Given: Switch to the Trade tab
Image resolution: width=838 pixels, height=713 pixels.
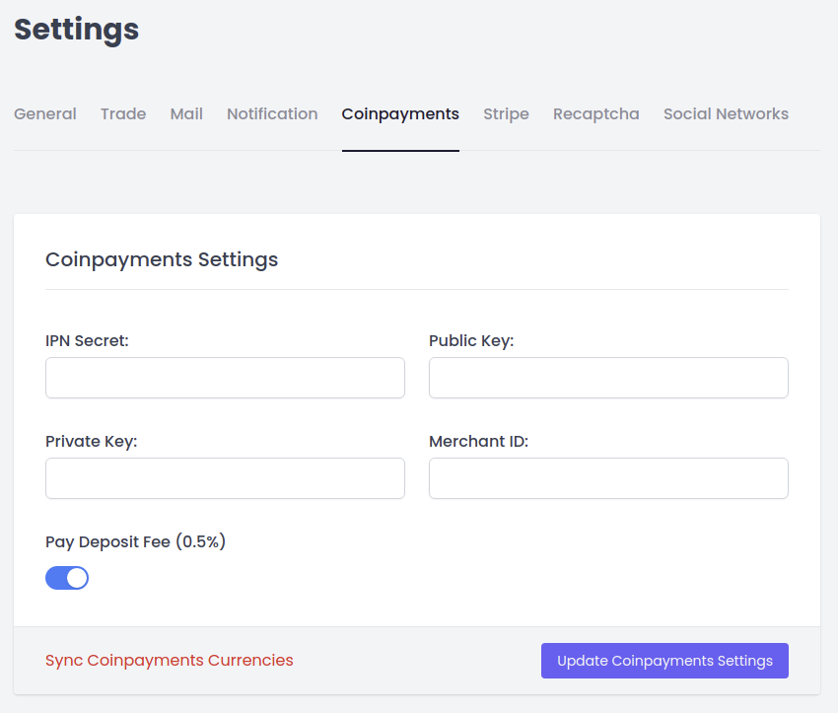Looking at the screenshot, I should [123, 114].
